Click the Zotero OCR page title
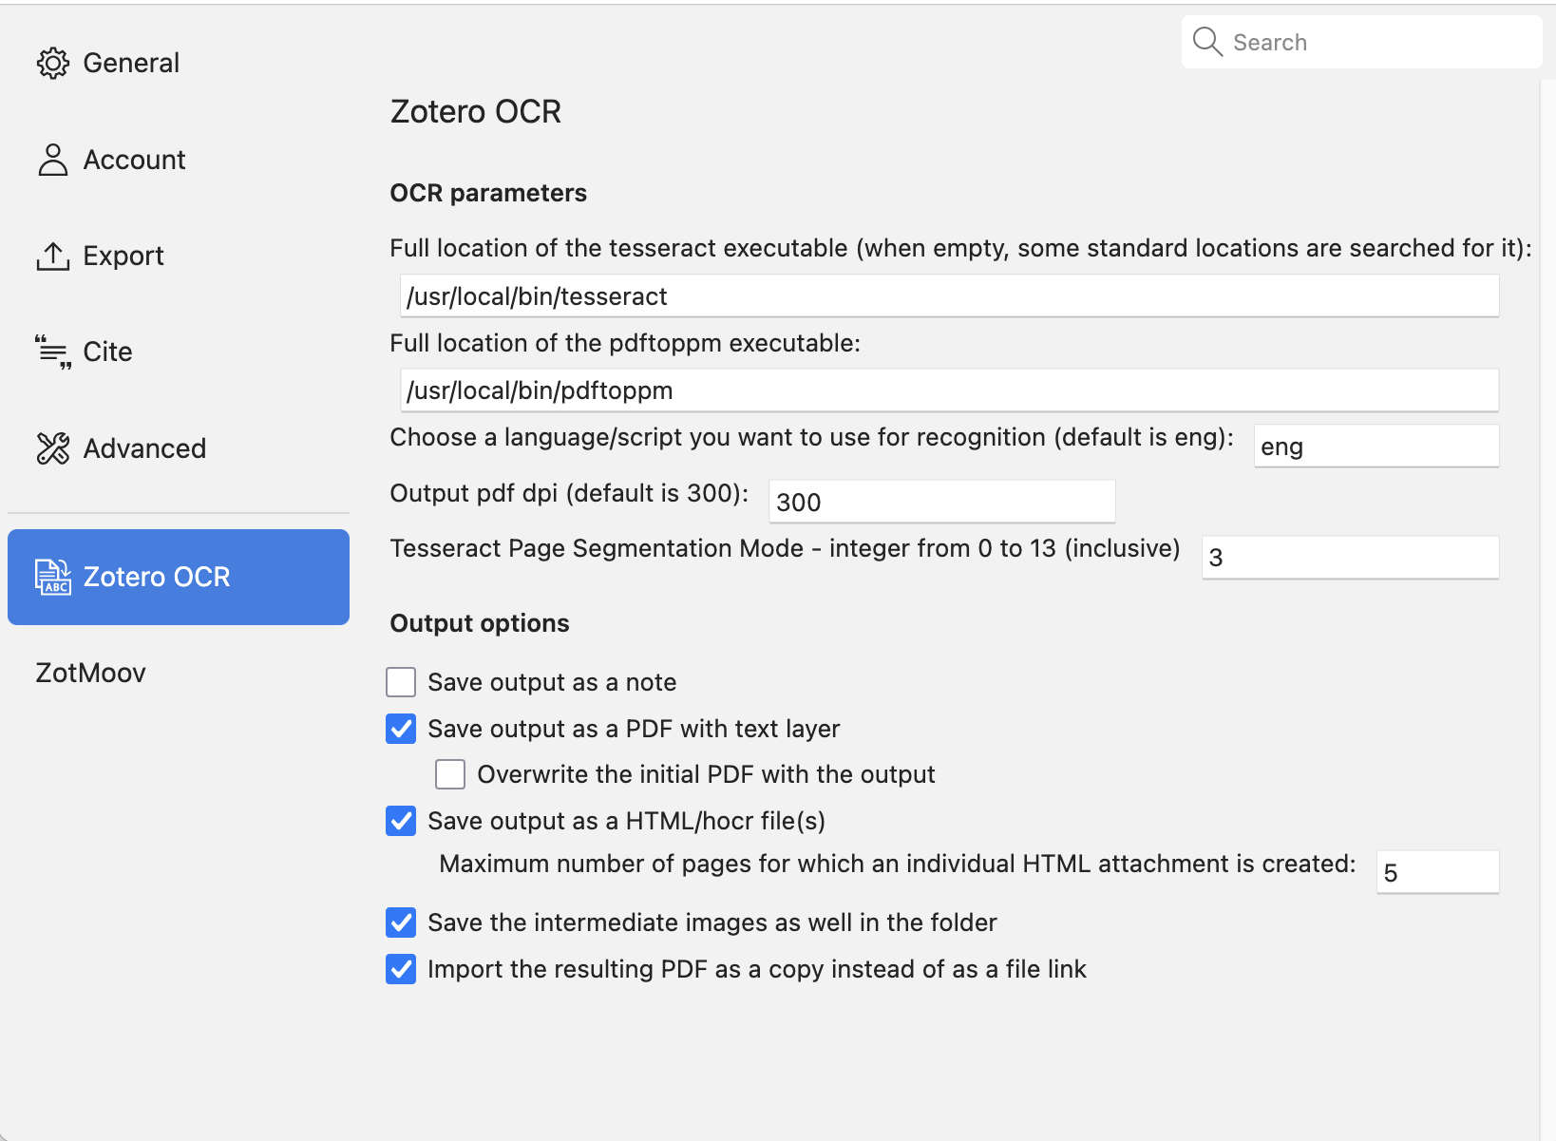1556x1141 pixels. point(476,111)
